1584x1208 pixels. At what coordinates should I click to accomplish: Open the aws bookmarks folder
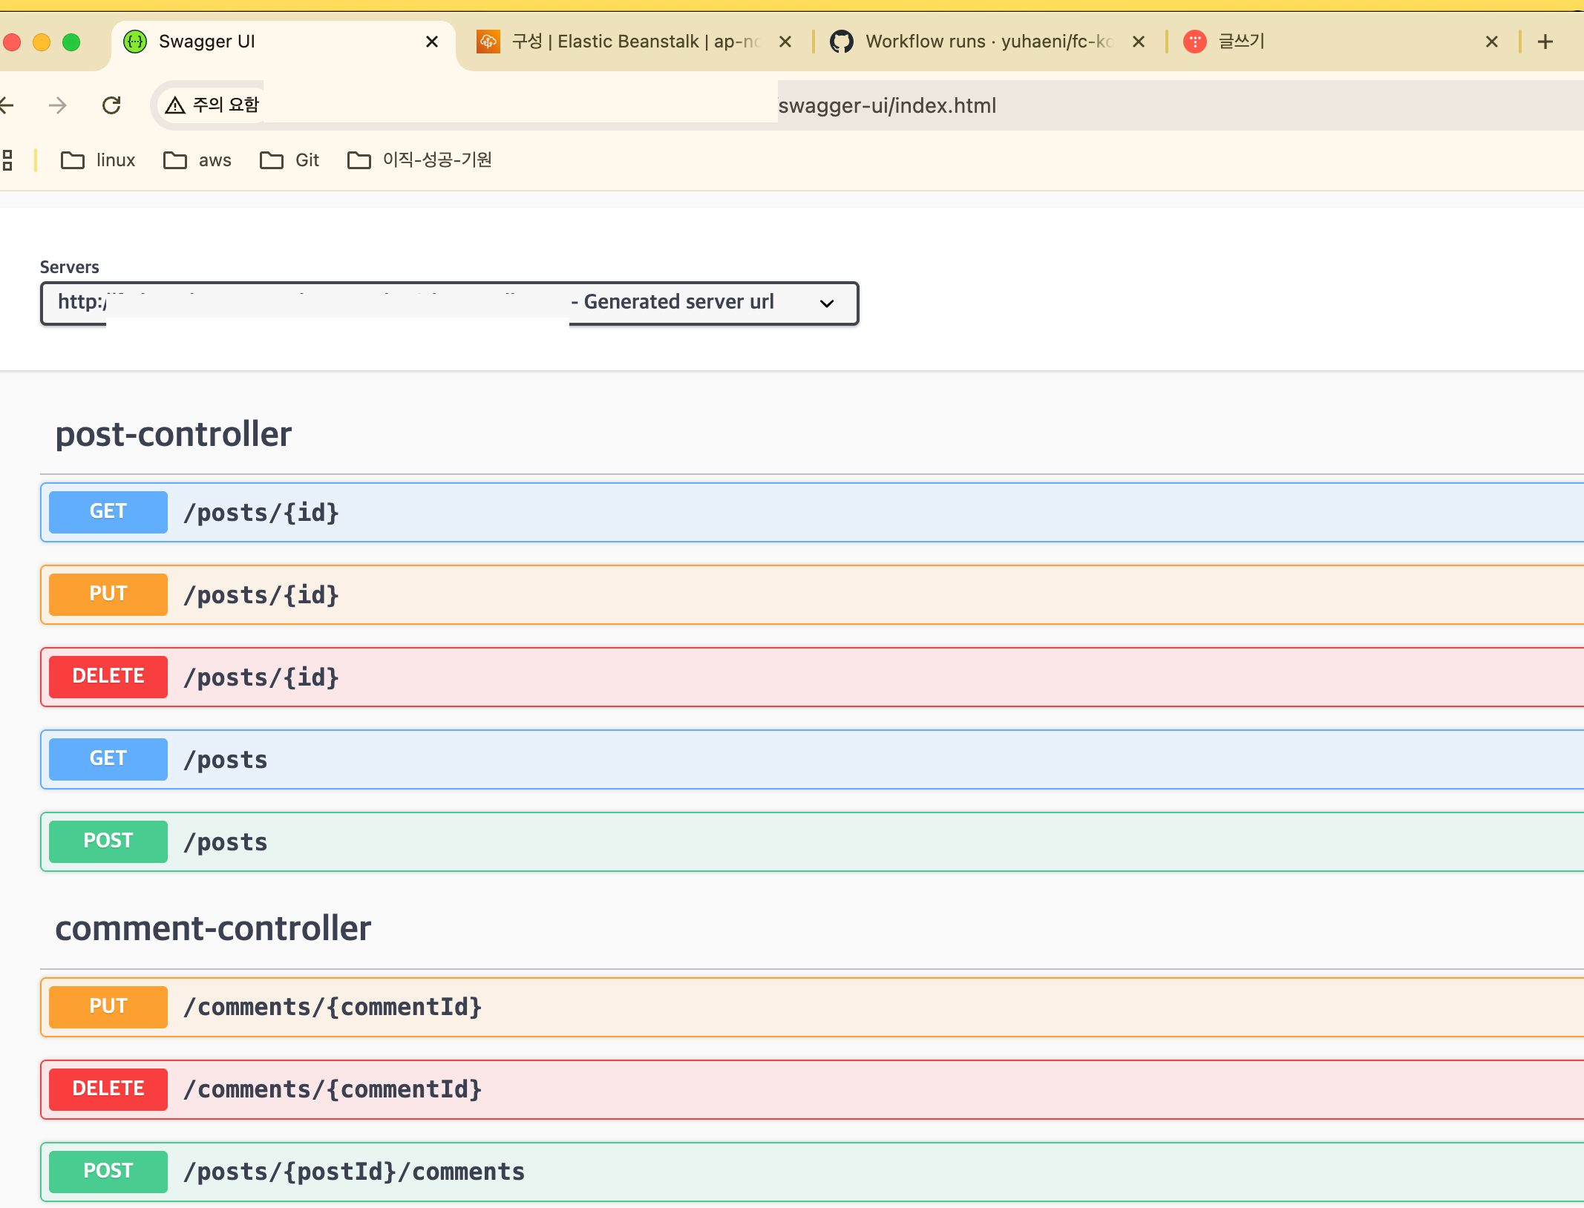click(x=197, y=160)
